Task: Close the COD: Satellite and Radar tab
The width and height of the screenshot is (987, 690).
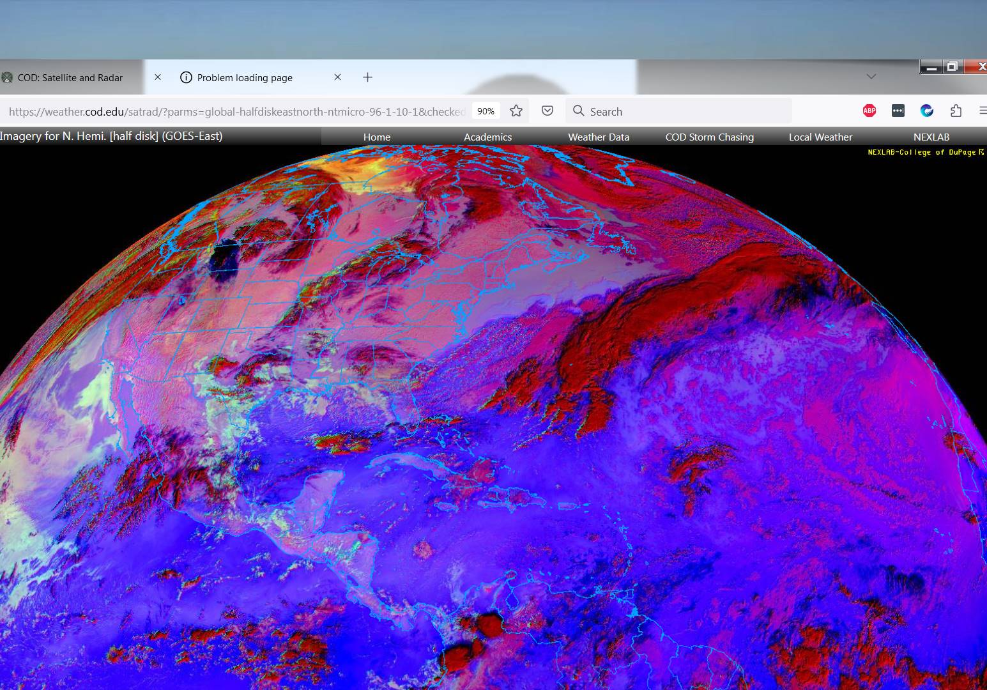Action: click(x=158, y=77)
